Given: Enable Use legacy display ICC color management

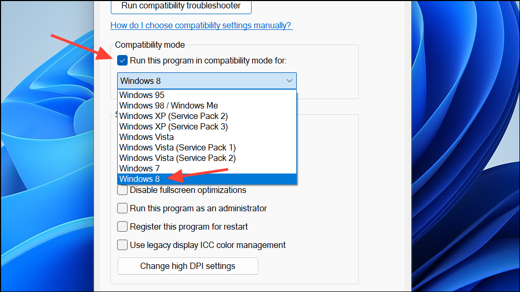Looking at the screenshot, I should coord(122,245).
